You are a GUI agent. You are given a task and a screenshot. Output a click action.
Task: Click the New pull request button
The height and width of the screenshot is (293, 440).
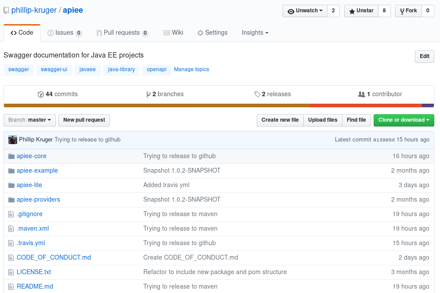pyautogui.click(x=84, y=120)
